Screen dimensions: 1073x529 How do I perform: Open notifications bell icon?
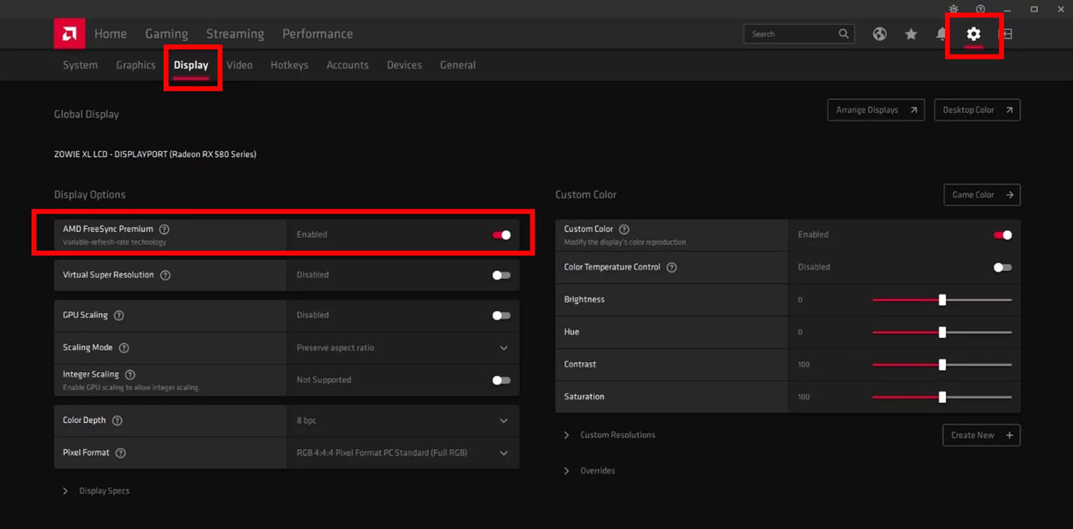point(942,34)
